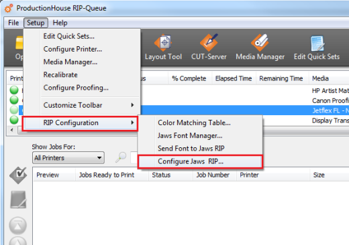Expand the All Printers dropdown
Viewport: 349px width, 245px height.
tap(68, 158)
